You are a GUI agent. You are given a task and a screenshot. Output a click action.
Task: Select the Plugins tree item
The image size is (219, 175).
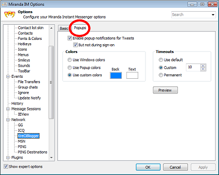[17, 157]
